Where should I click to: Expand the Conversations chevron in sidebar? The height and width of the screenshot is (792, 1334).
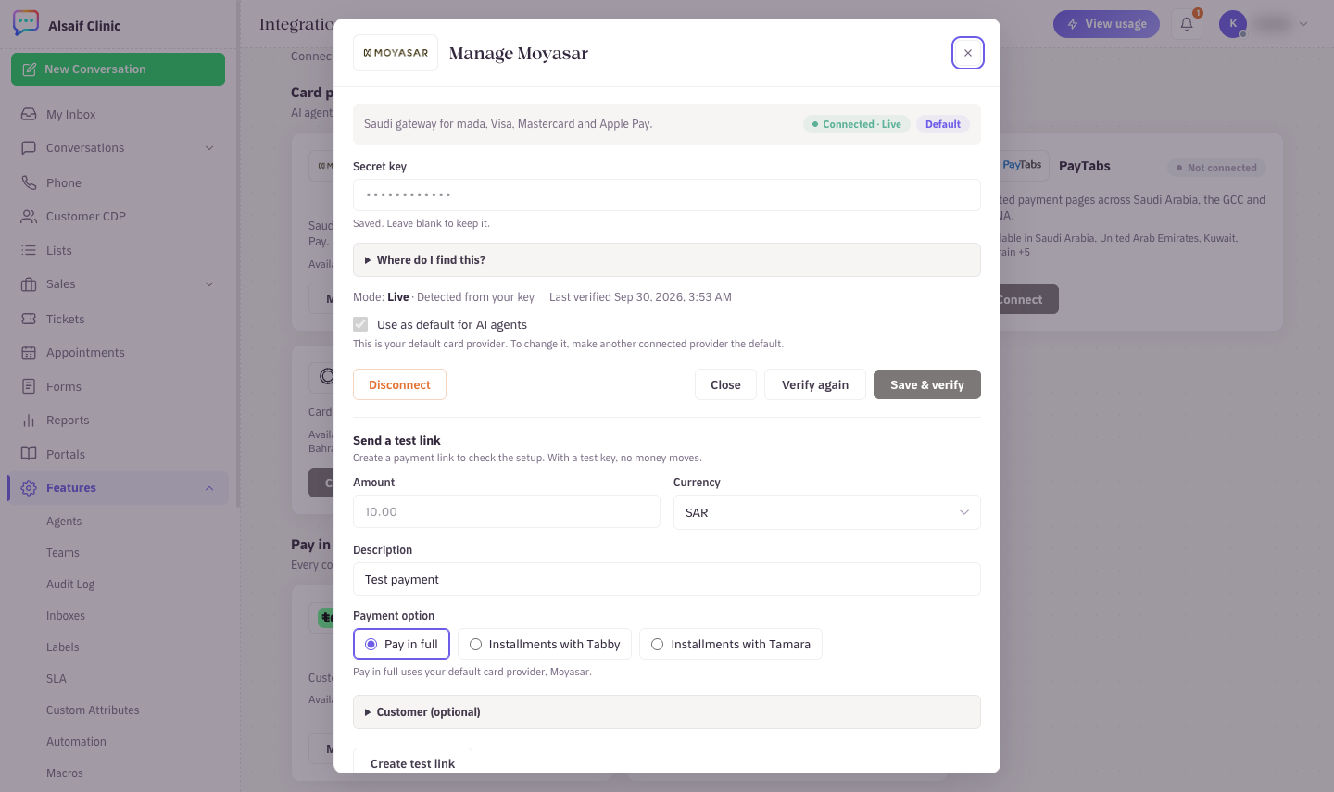tap(209, 147)
